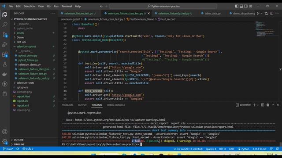Expand the OUTLINE section
The width and height of the screenshot is (282, 158).
[x=19, y=140]
